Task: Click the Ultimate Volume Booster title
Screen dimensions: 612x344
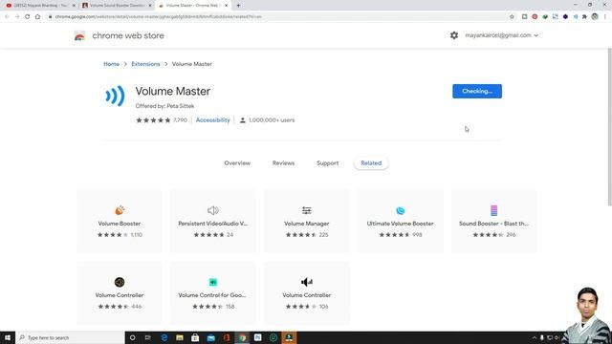Action: pos(400,224)
